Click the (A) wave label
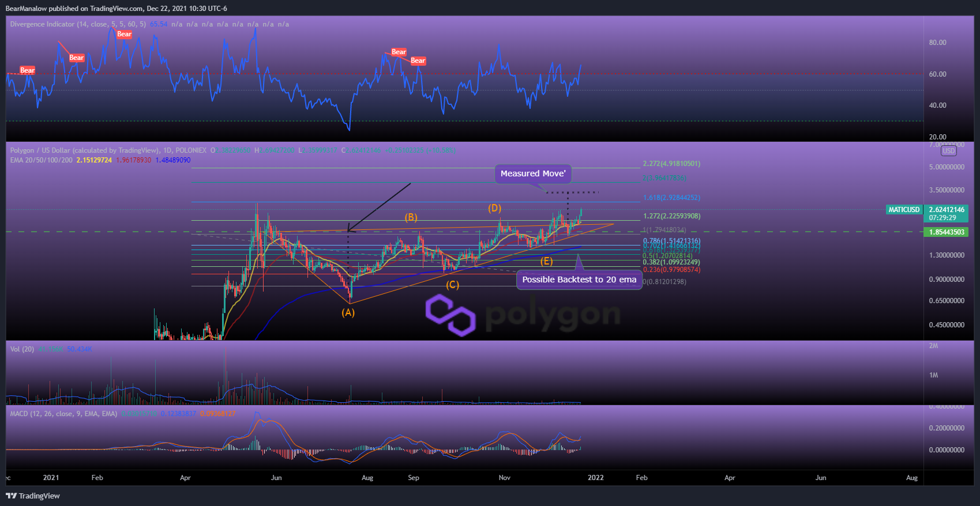The image size is (980, 506). tap(348, 312)
